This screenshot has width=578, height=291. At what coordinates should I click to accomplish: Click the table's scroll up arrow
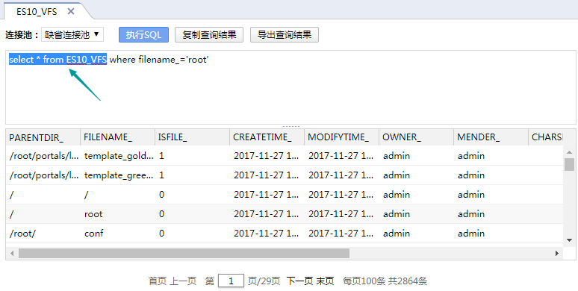click(x=569, y=152)
